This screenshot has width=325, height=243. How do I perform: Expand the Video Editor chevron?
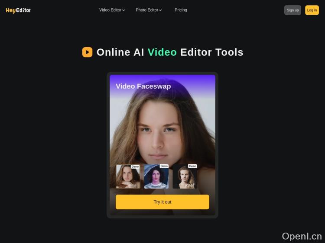pyautogui.click(x=123, y=10)
